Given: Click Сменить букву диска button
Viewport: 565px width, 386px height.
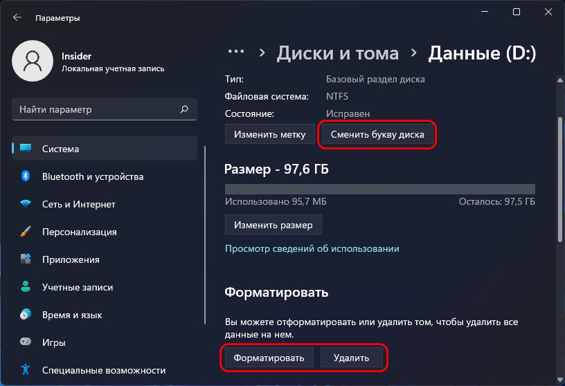Looking at the screenshot, I should pyautogui.click(x=377, y=134).
